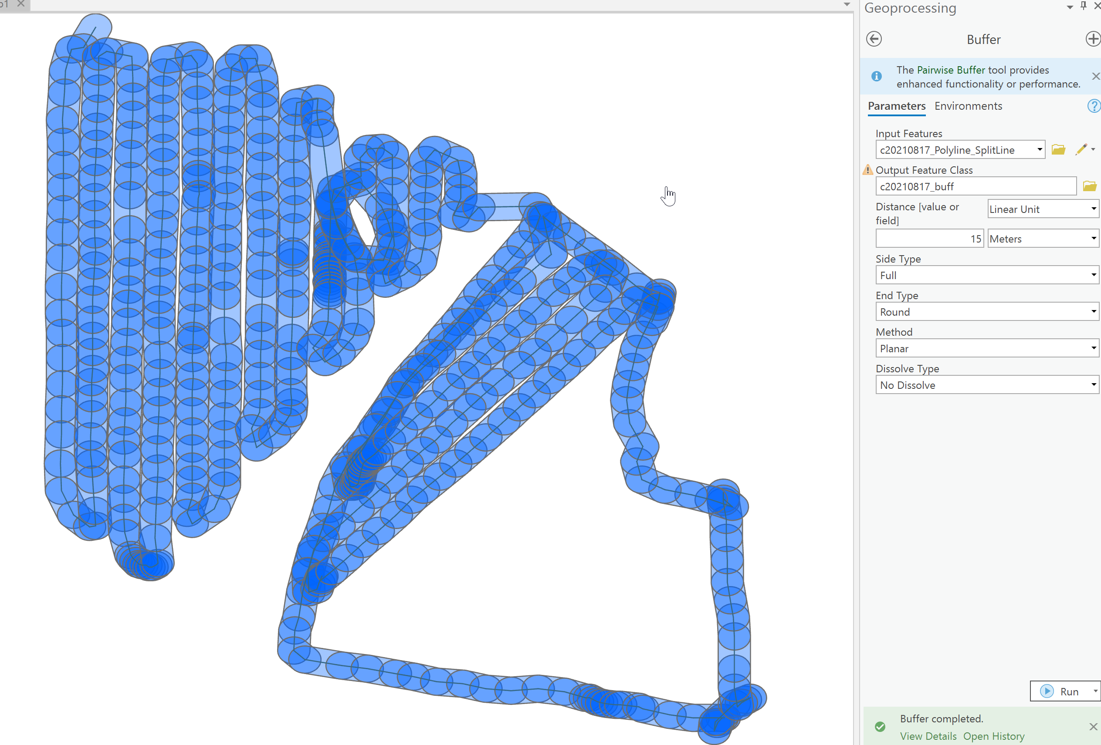Open the View Details link
Screen dimensions: 1101x745
point(928,736)
